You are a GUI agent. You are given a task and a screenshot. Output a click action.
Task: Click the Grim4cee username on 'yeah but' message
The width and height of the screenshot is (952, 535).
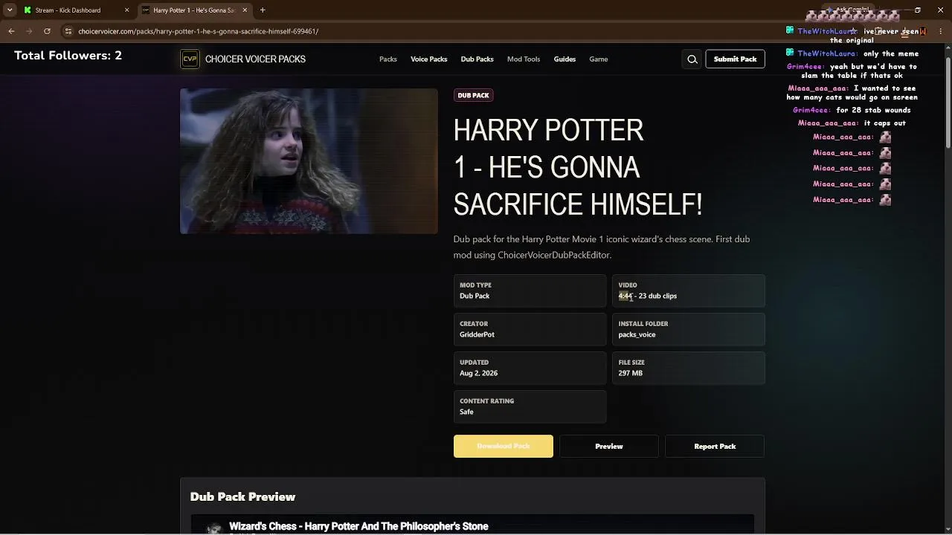(x=805, y=67)
